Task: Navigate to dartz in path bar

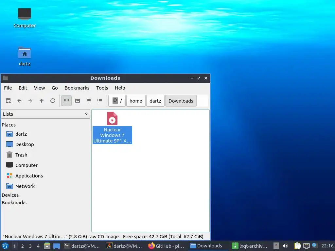Action: tap(155, 101)
